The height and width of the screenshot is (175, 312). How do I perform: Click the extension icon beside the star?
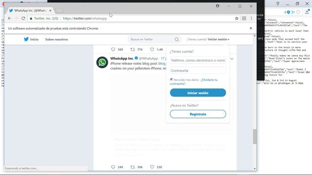pos(244,18)
